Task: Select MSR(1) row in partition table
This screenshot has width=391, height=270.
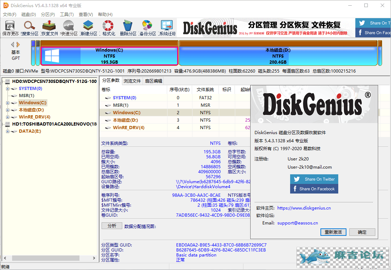Action: (175, 105)
